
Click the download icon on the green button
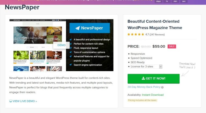click(x=143, y=78)
